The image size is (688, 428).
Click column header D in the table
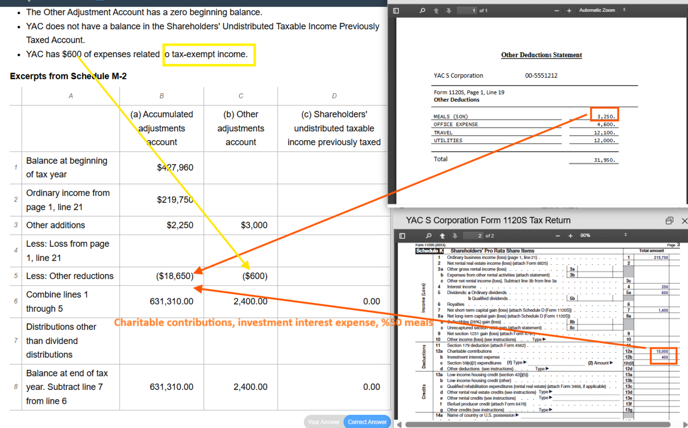coord(334,96)
